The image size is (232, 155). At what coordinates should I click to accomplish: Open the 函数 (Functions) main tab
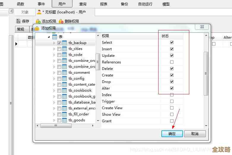[x=20, y=4]
